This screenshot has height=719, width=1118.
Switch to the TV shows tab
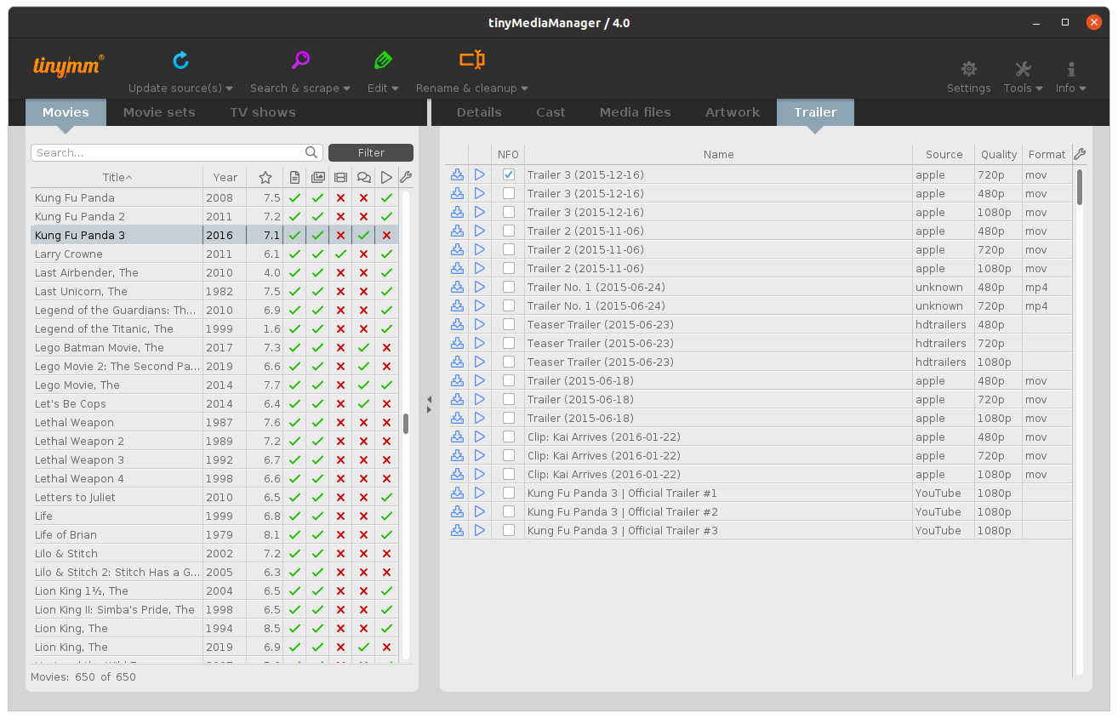click(262, 112)
